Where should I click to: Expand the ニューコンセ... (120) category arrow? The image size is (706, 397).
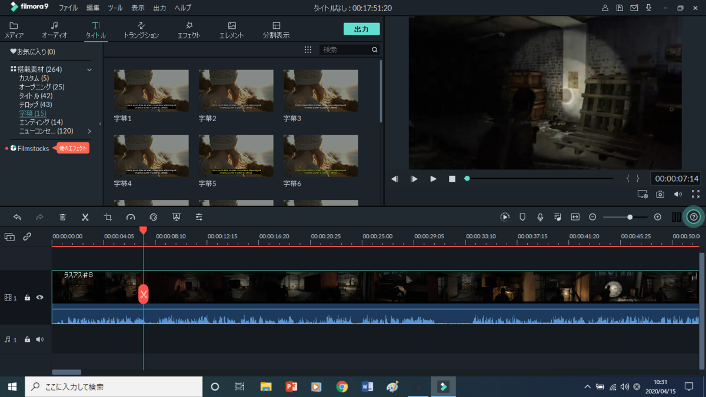click(89, 131)
